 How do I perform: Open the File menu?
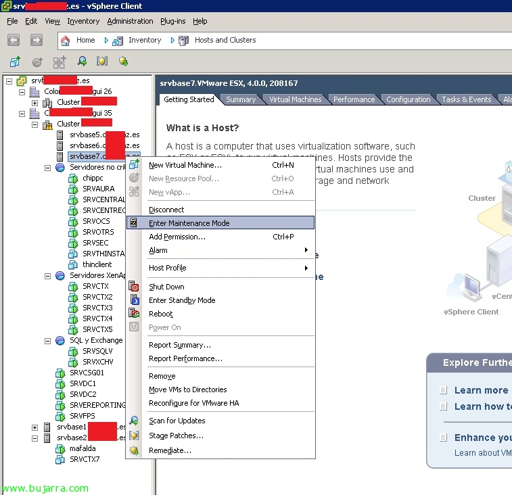click(12, 21)
